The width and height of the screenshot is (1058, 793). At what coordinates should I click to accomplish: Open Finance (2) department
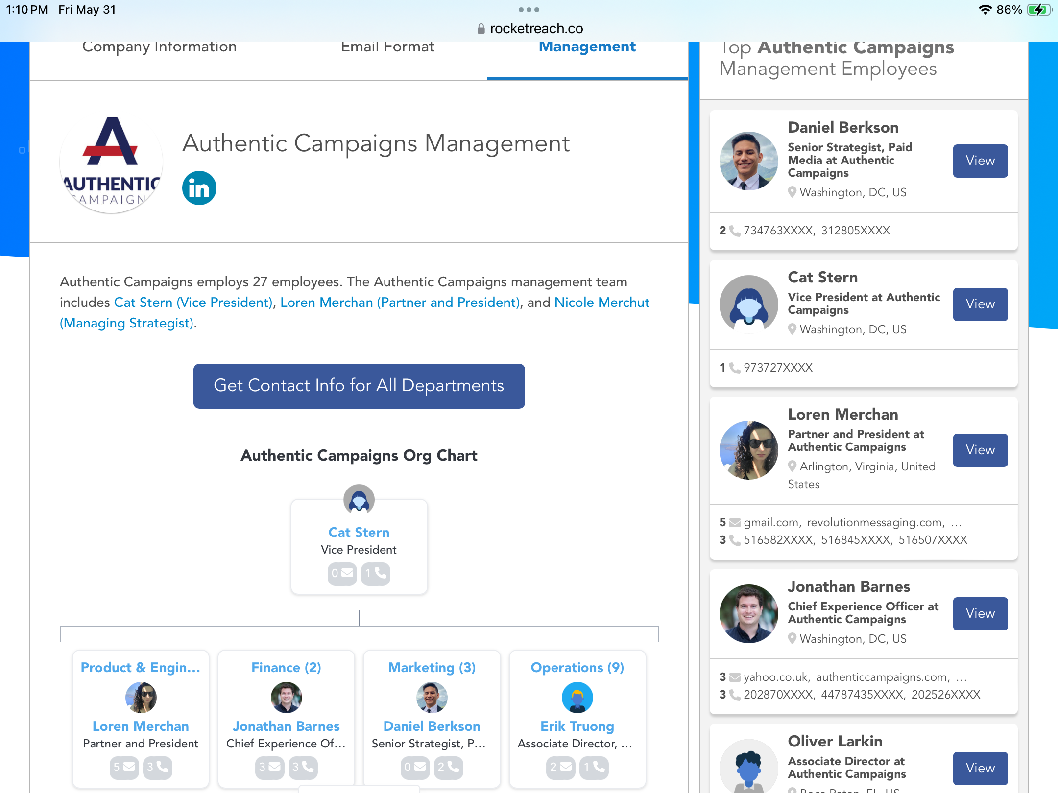click(287, 668)
